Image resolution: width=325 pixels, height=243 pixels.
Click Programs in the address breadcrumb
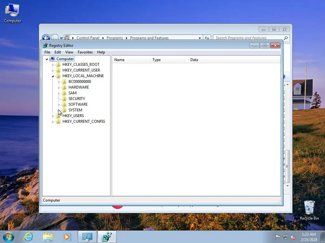(115, 38)
